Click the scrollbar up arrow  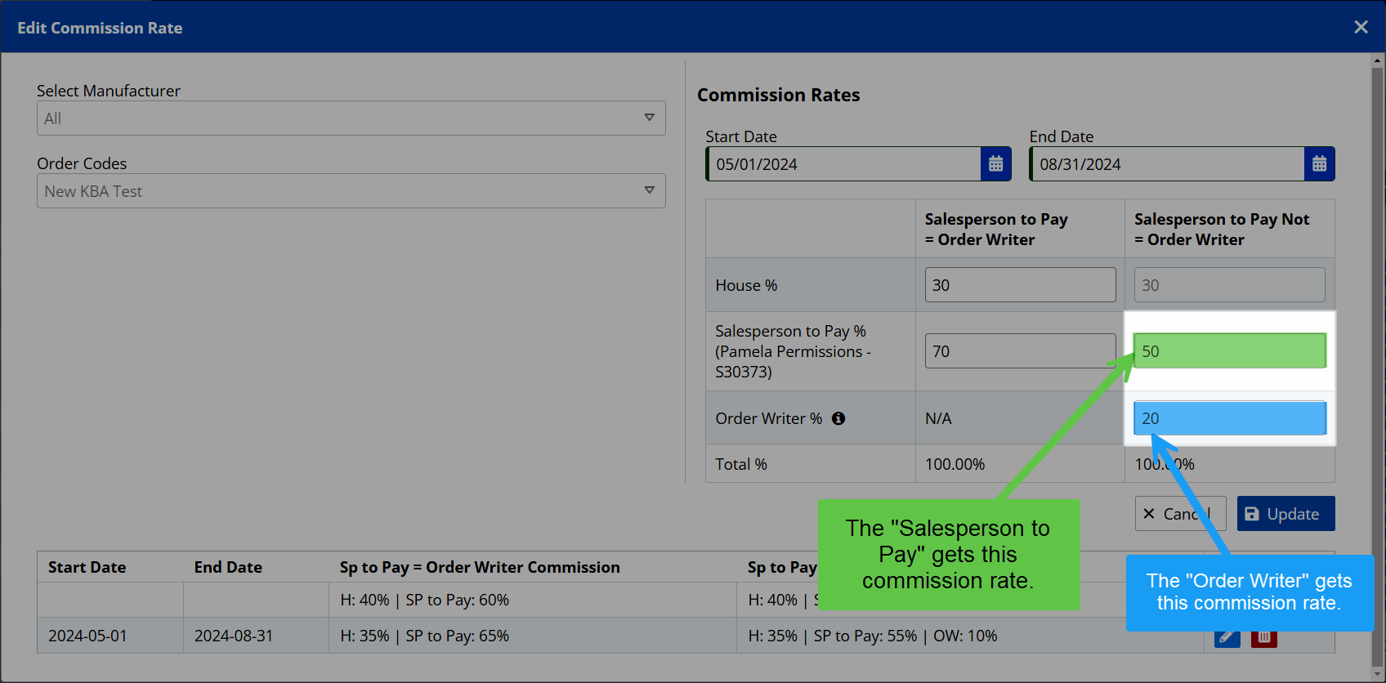[x=1378, y=60]
